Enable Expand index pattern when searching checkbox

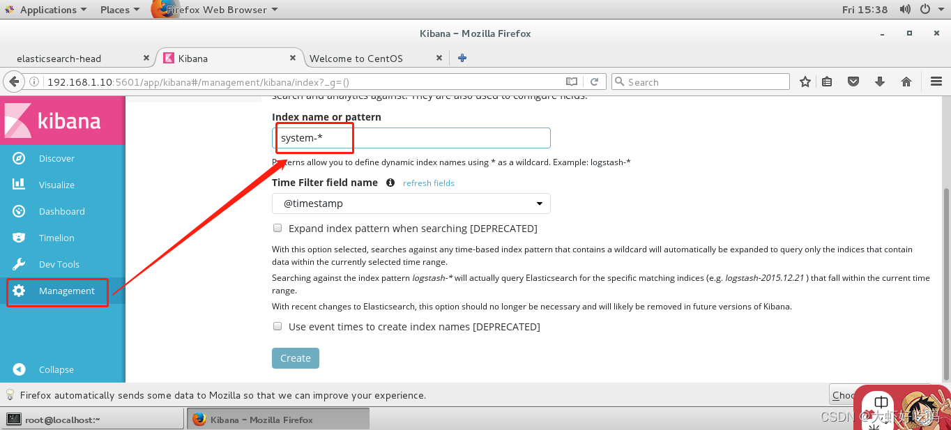tap(277, 228)
